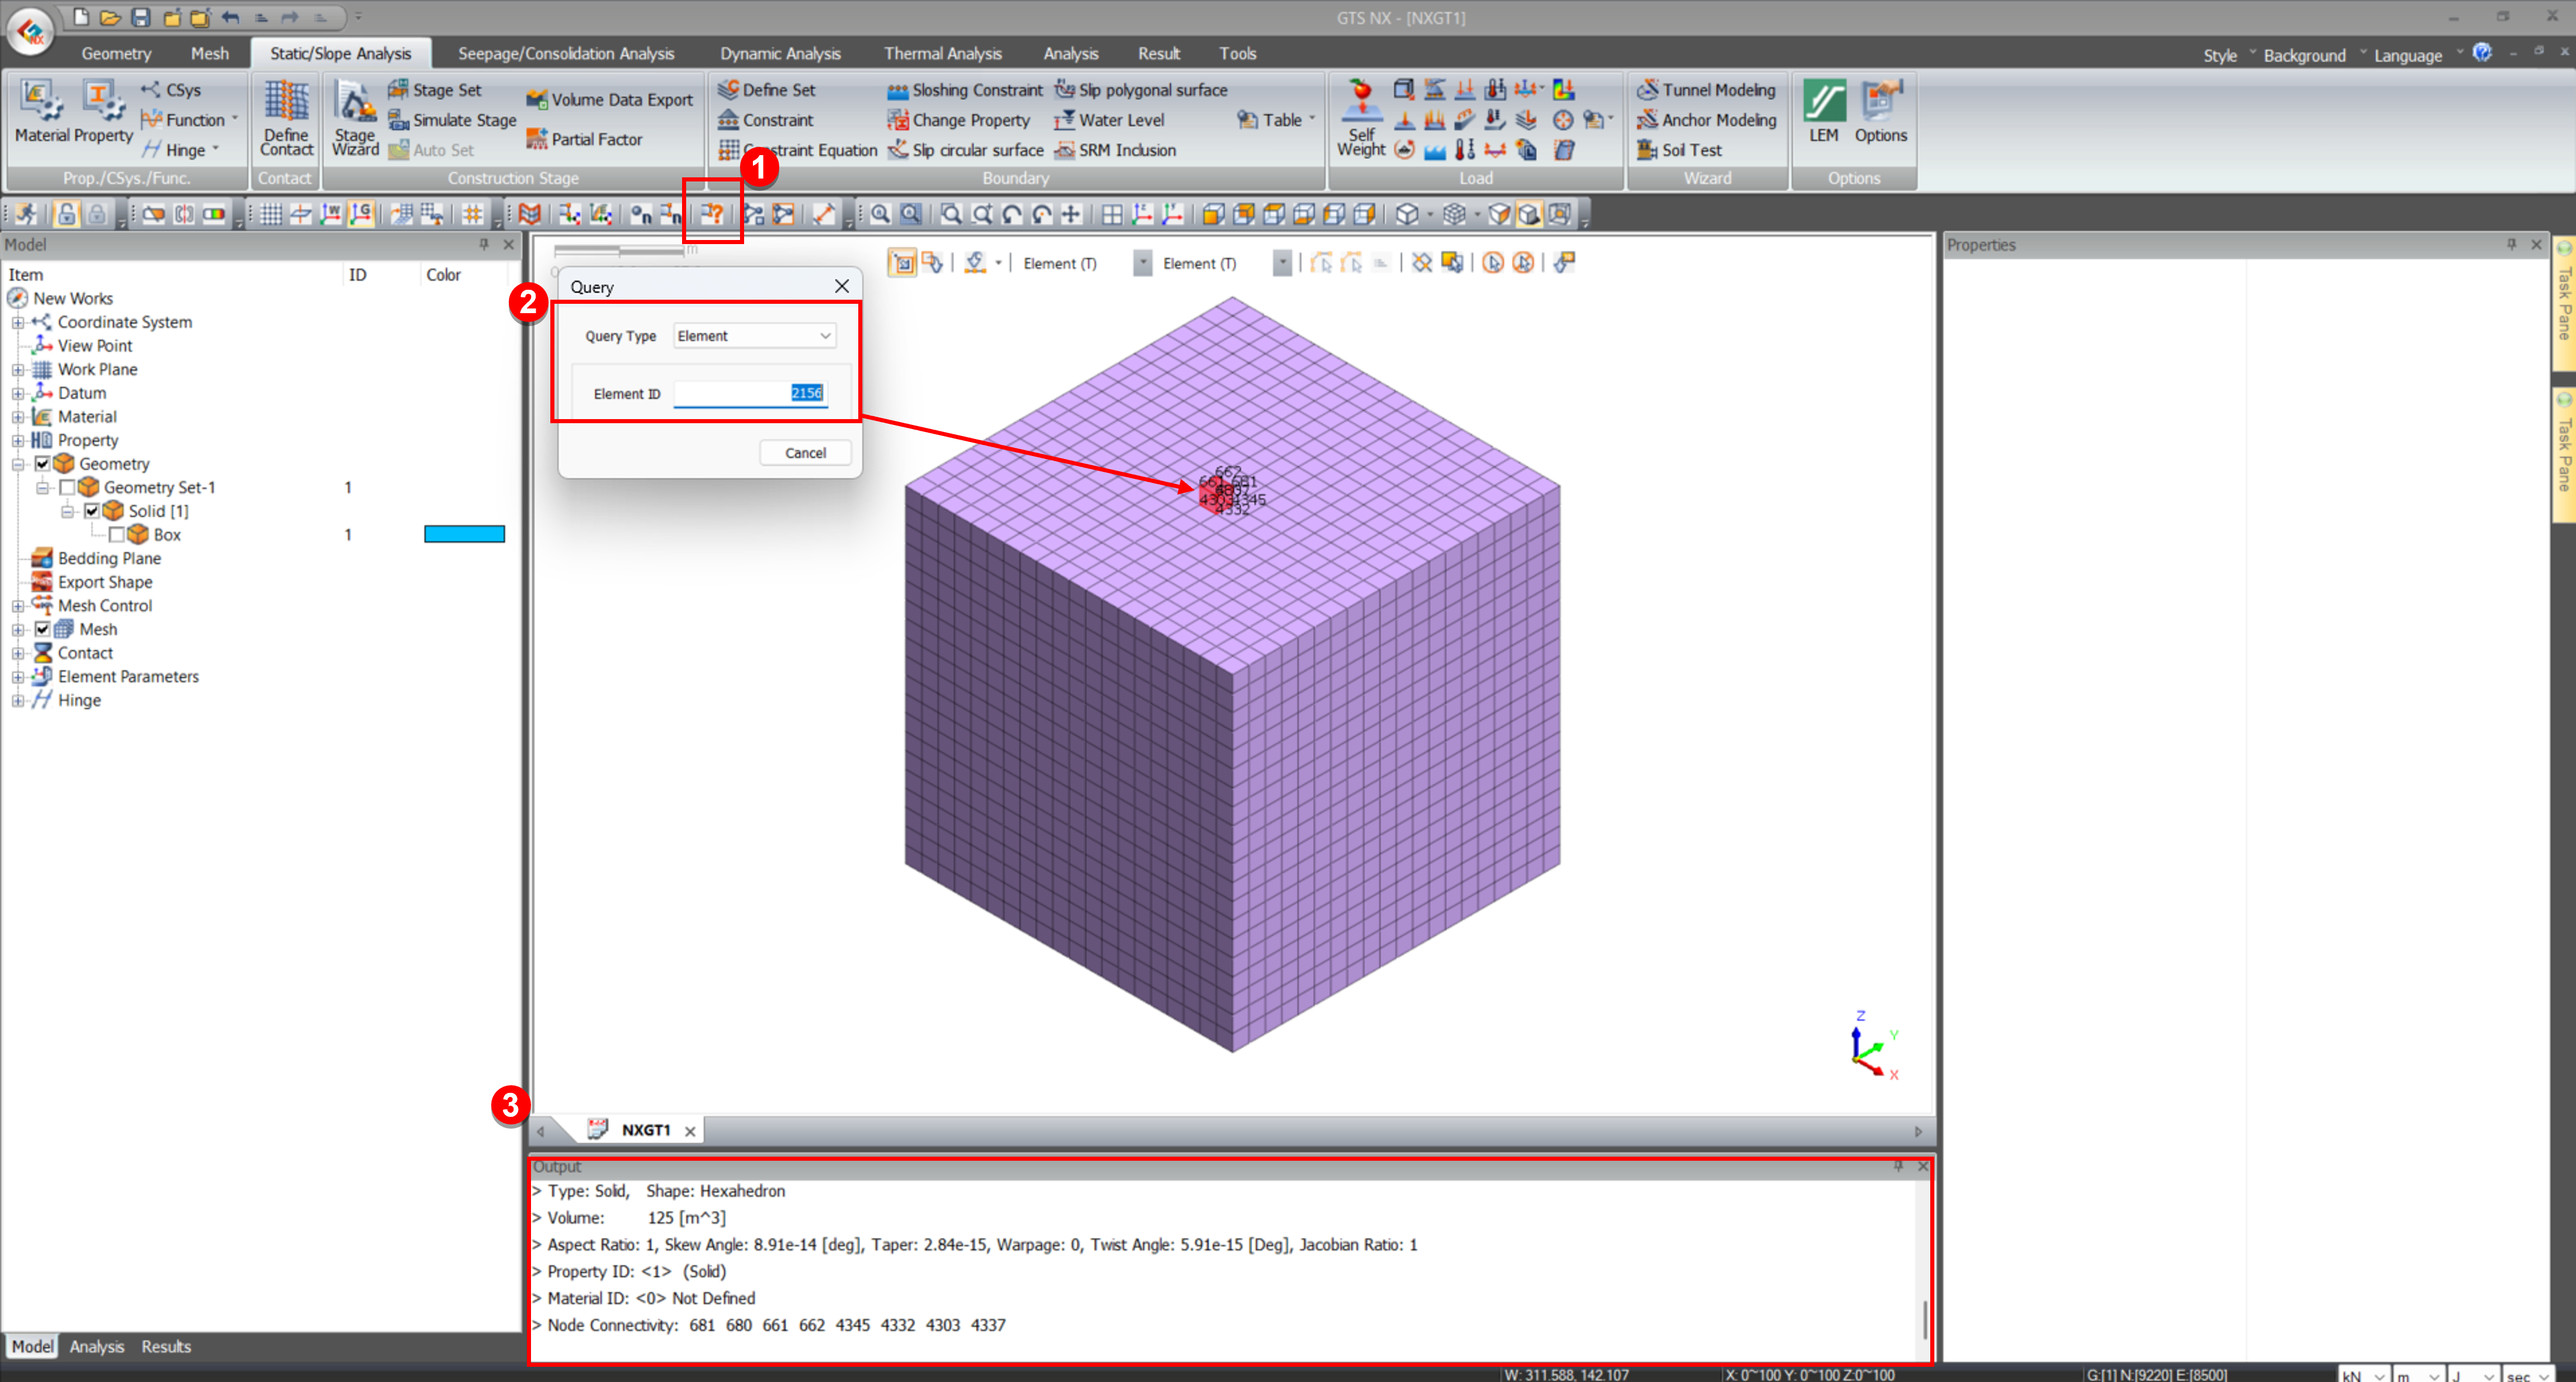This screenshot has width=2576, height=1382.
Task: Click Simulate Stage
Action: tap(452, 120)
